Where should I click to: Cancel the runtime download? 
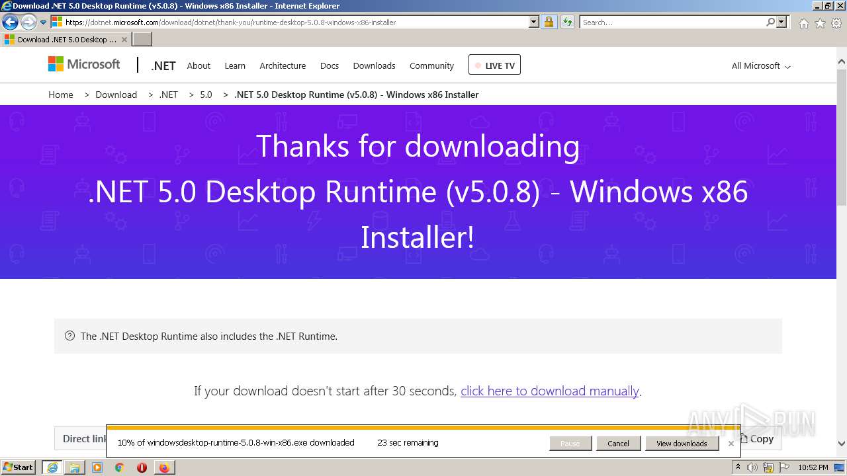(x=618, y=444)
